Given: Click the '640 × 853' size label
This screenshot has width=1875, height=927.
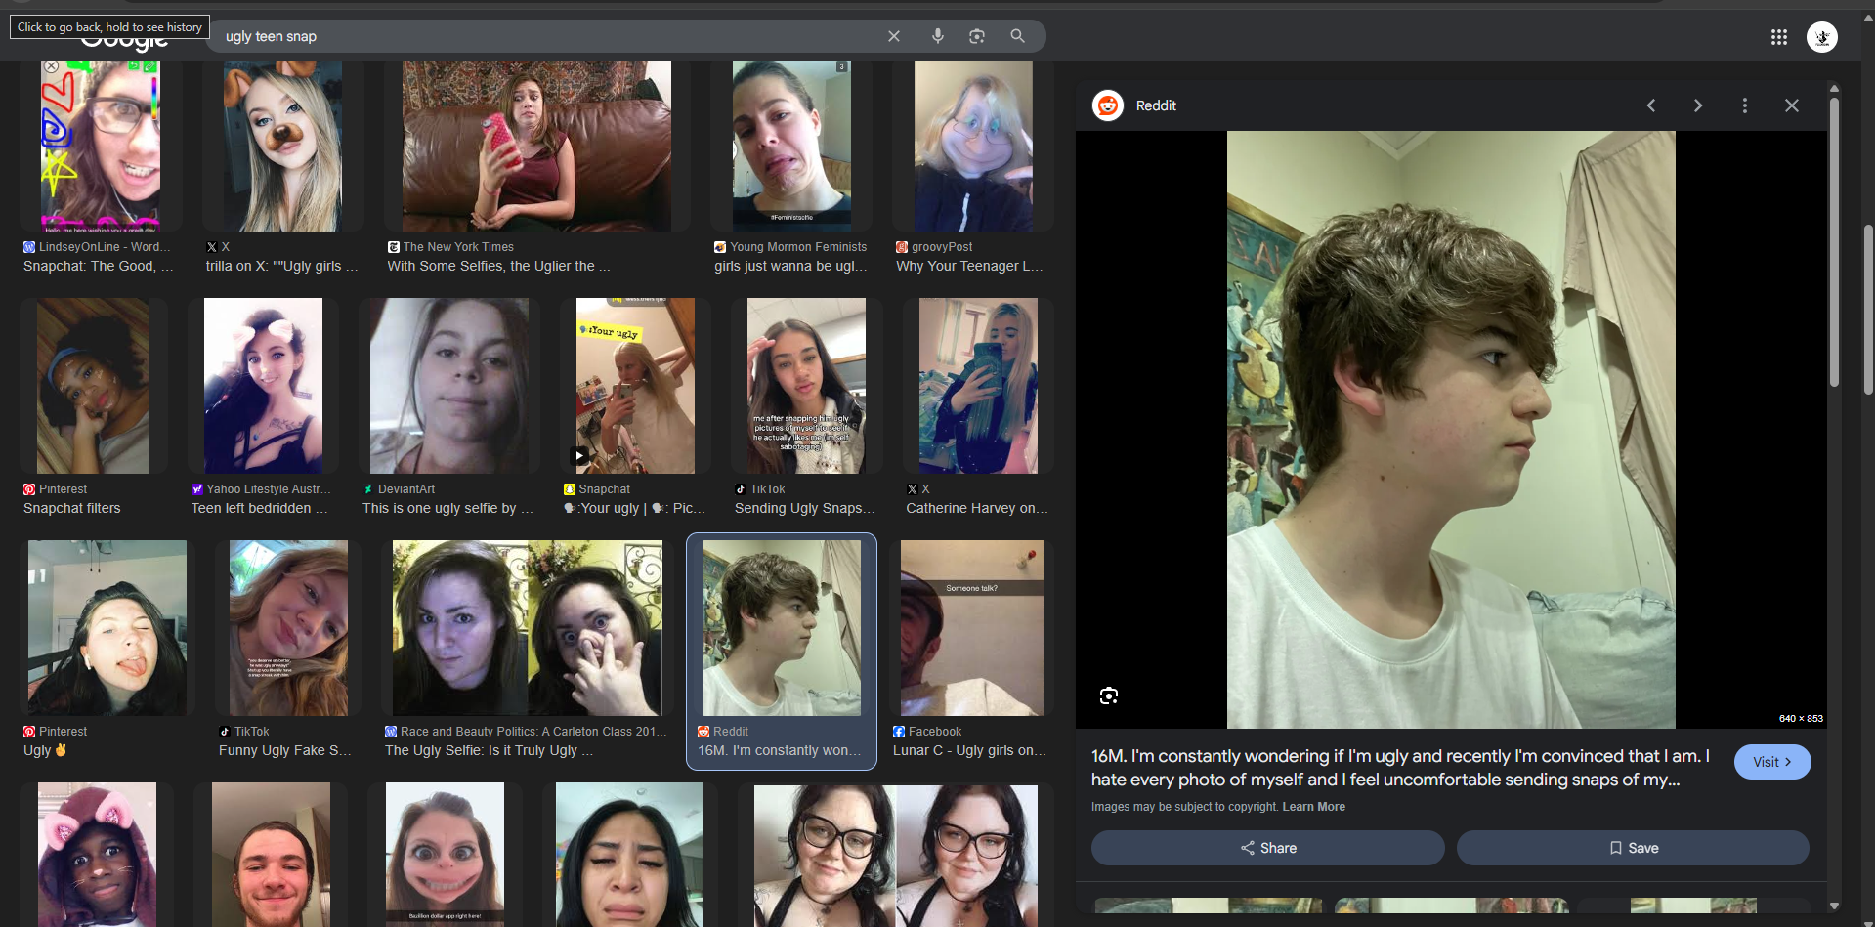Looking at the screenshot, I should [x=1801, y=718].
